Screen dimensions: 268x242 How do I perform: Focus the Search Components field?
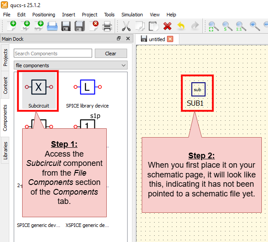point(53,54)
